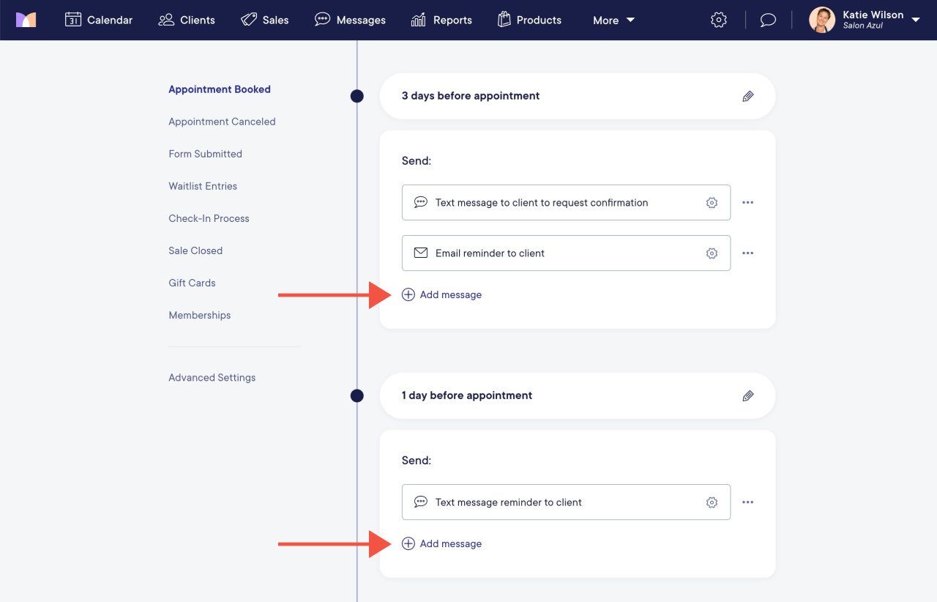The height and width of the screenshot is (602, 937).
Task: Open the Sales section
Action: 265,20
